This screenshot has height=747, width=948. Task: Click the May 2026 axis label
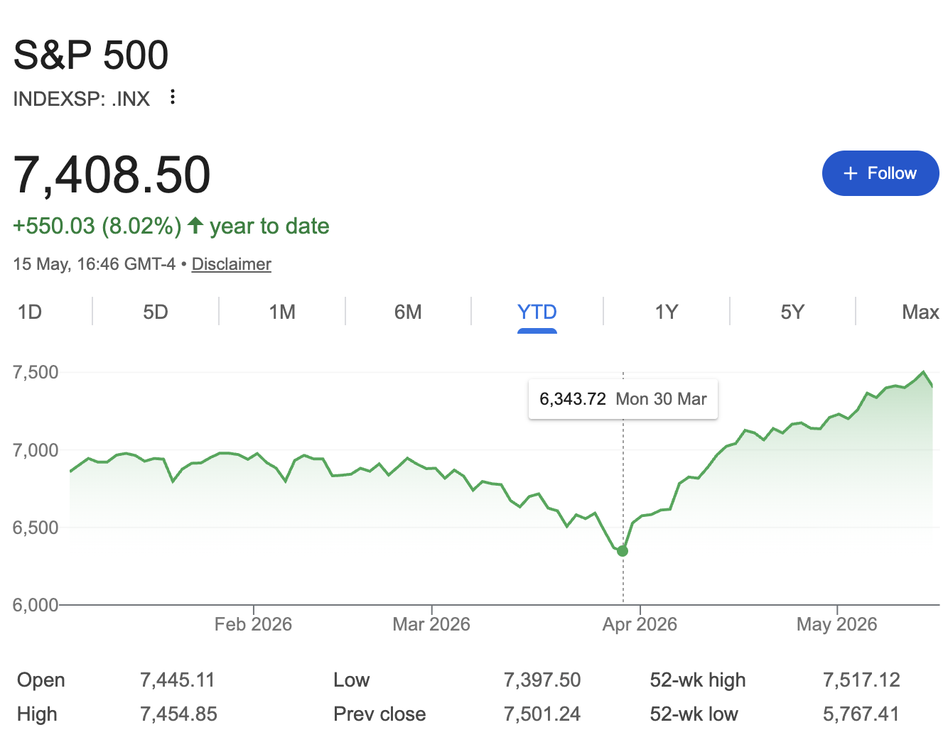point(837,624)
